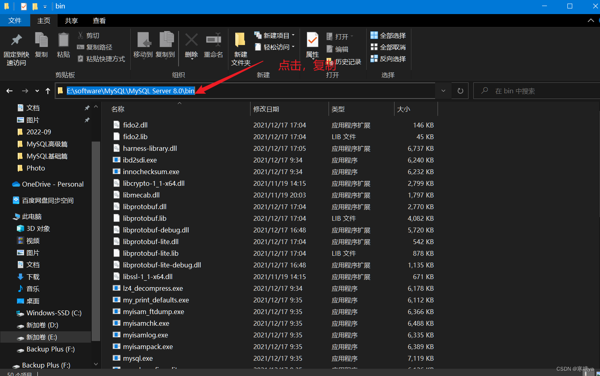Click the Rename (重命名) icon
Screen dimensions: 600x376
pos(214,40)
